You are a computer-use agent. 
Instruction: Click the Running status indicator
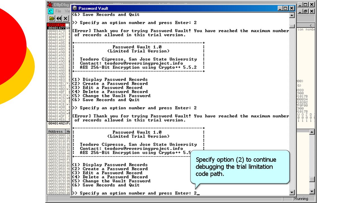tap(301, 199)
